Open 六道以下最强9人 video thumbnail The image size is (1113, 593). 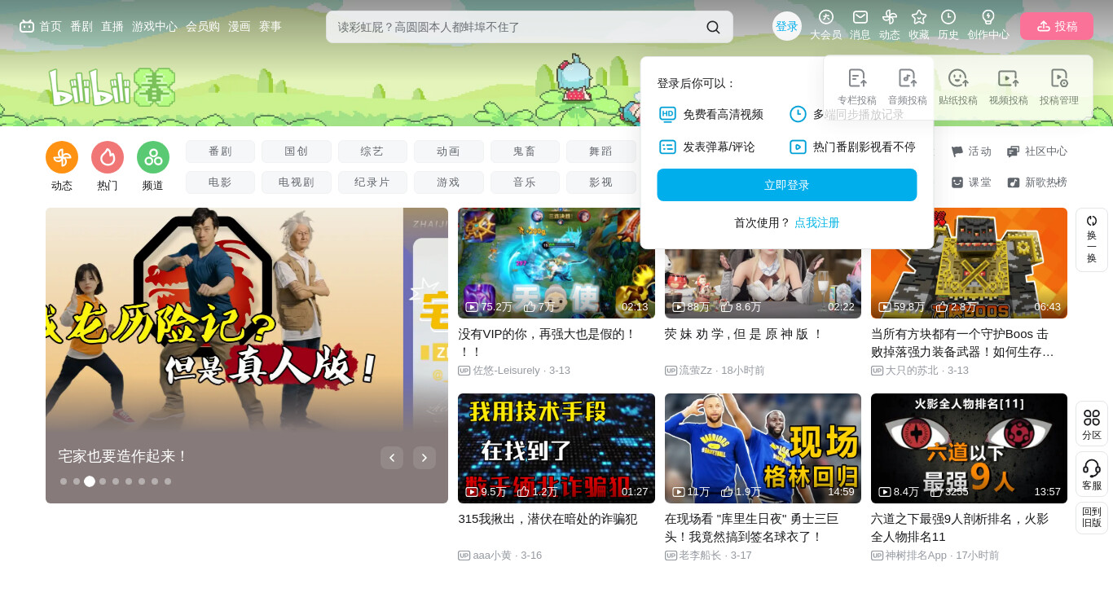tap(969, 448)
